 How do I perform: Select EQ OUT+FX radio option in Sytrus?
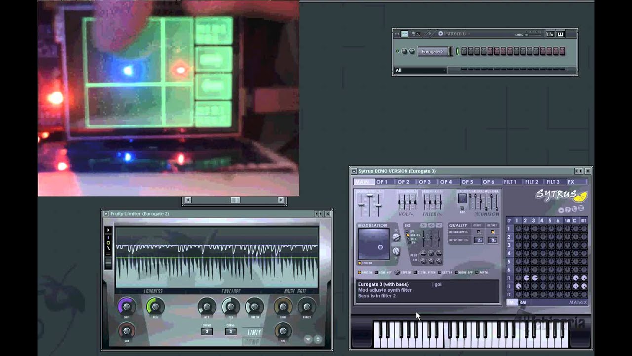coord(408,235)
